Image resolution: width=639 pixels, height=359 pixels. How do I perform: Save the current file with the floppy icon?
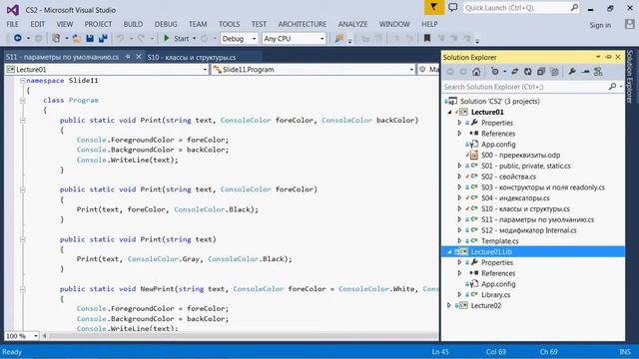point(90,38)
